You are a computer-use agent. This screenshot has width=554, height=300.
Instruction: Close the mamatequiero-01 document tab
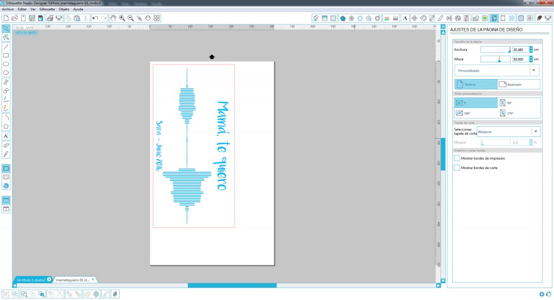pos(93,279)
